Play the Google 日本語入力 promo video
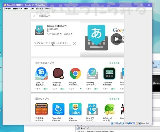 pos(116,39)
